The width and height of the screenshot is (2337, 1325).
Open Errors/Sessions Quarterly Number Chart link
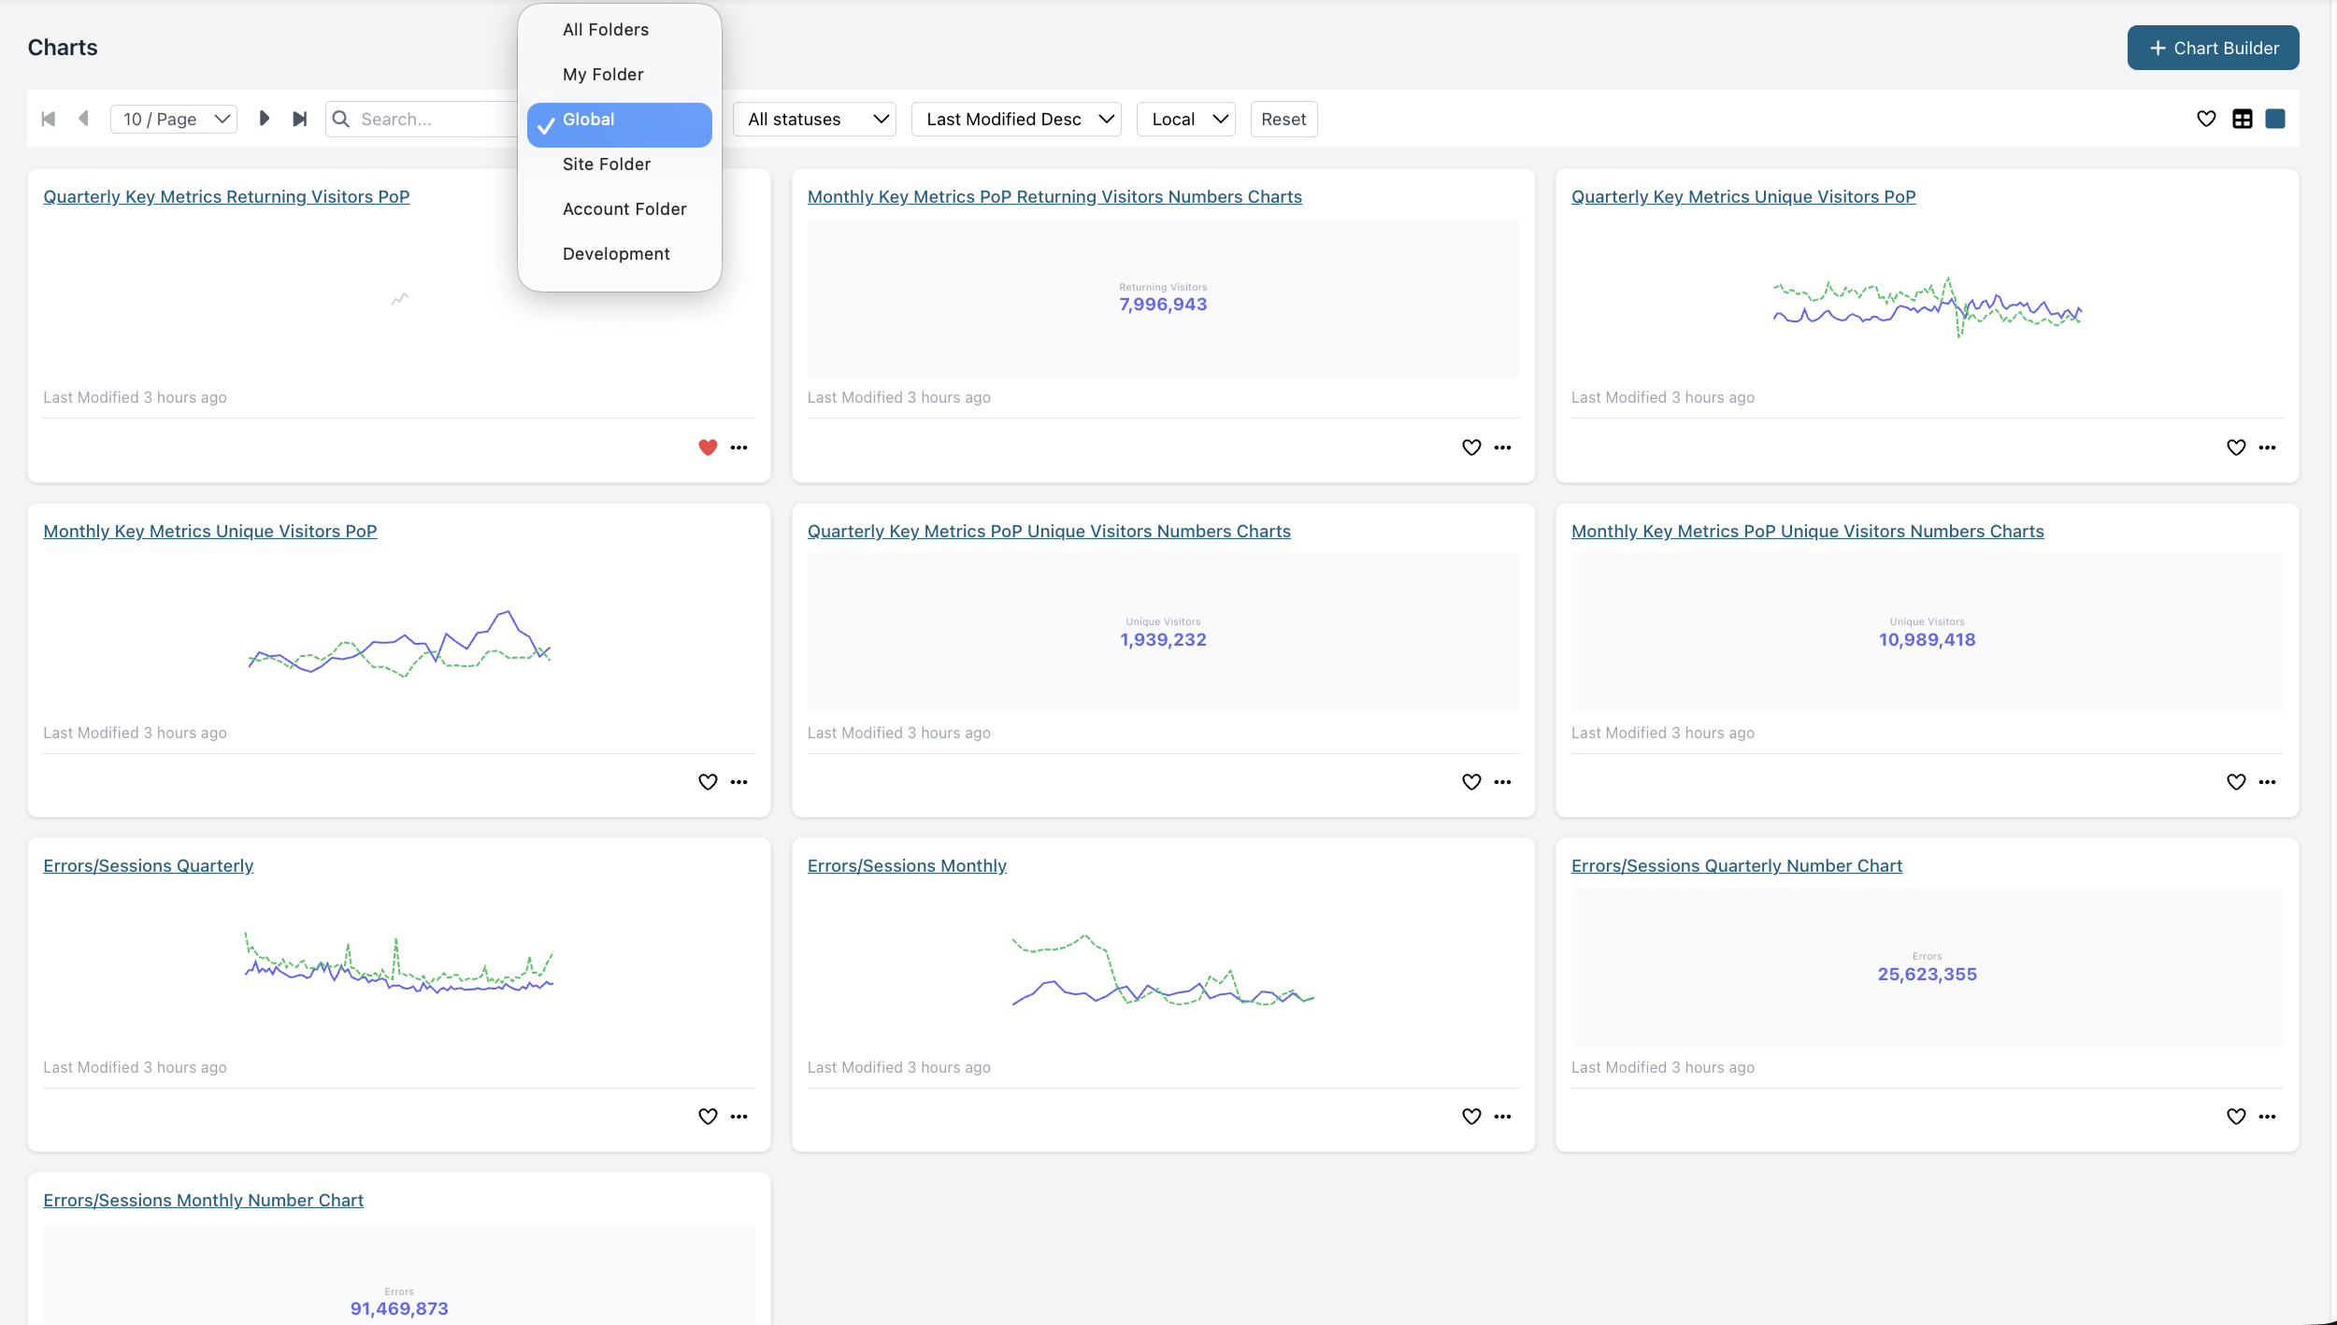(x=1736, y=866)
